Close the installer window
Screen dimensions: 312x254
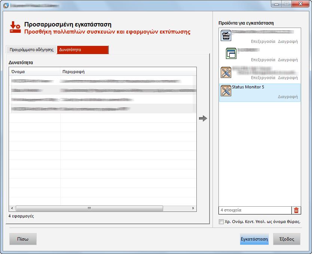300,4
